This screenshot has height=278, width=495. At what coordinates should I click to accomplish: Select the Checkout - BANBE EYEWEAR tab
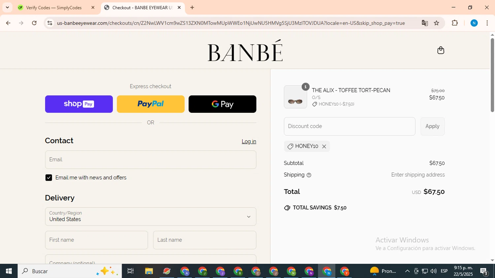point(142,8)
